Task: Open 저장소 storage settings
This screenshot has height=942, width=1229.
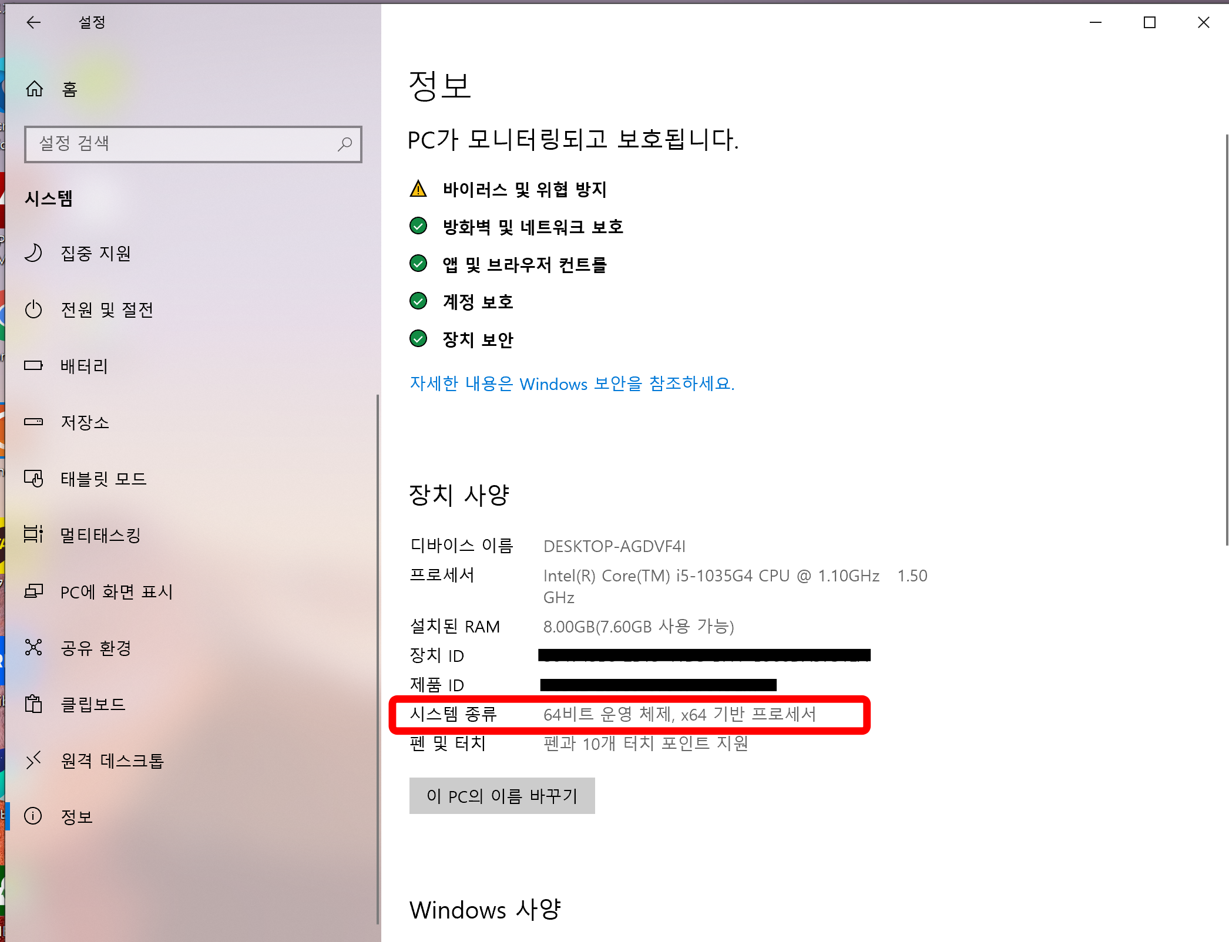Action: 85,422
